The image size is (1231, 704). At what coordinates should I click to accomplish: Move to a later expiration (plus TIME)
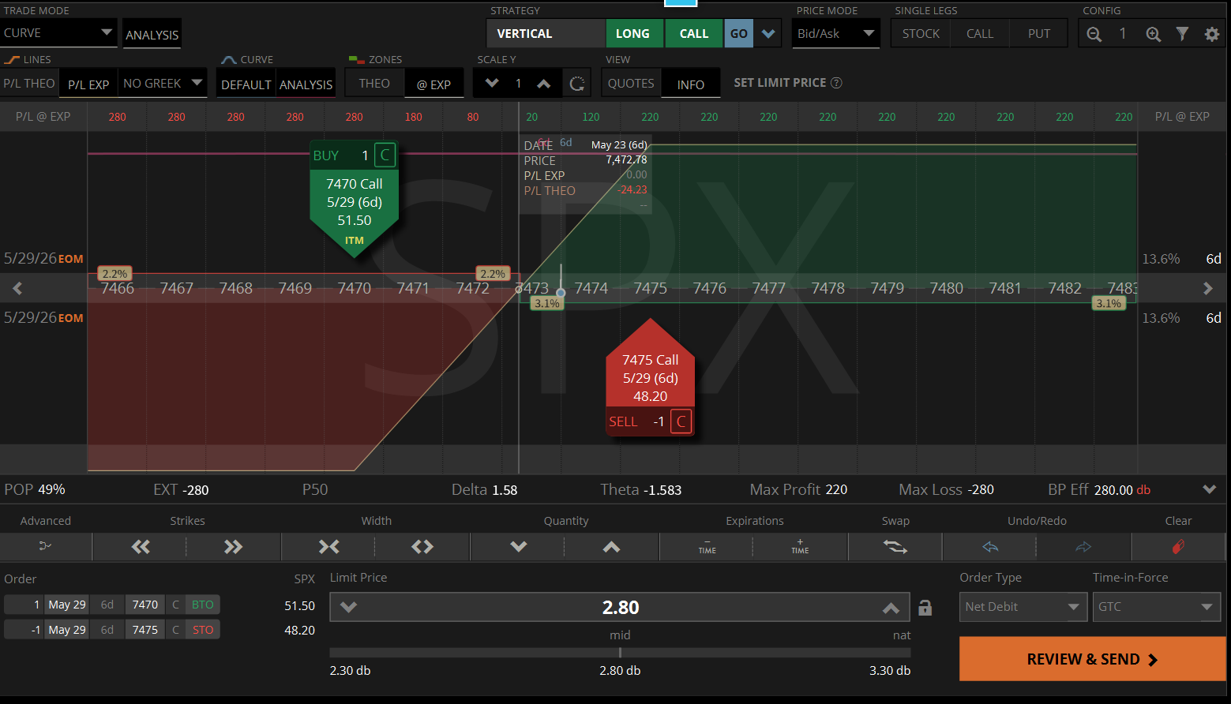click(800, 546)
